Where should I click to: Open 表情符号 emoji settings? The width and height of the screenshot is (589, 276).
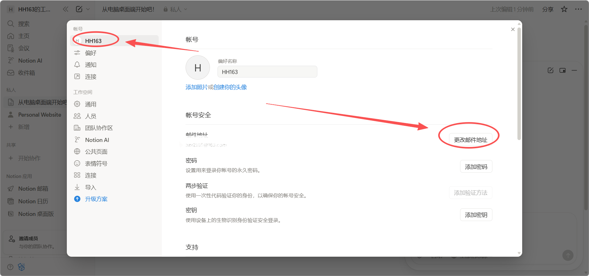(x=96, y=163)
